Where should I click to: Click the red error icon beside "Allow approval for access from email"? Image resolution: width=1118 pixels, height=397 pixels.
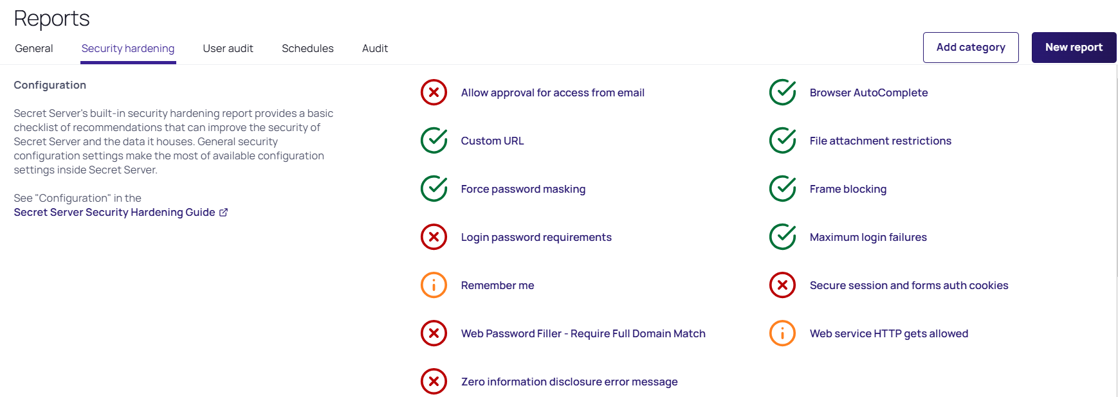tap(434, 93)
